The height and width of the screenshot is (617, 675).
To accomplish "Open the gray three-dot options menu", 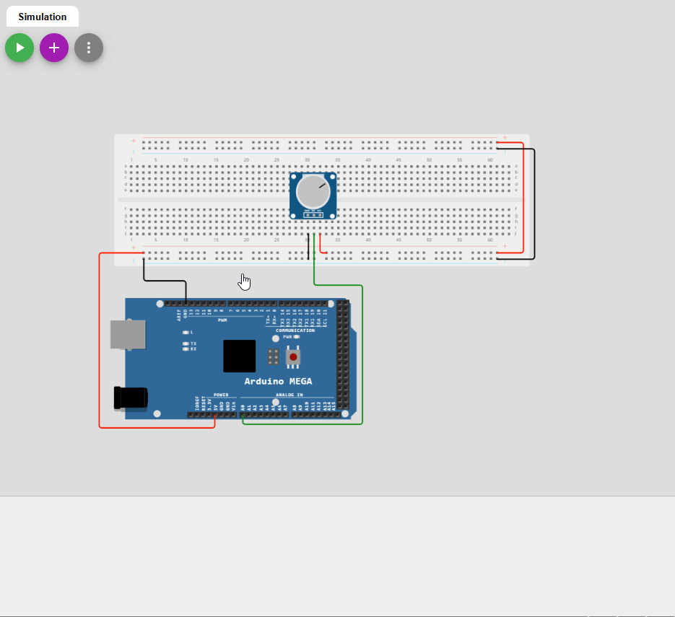I will (x=89, y=48).
